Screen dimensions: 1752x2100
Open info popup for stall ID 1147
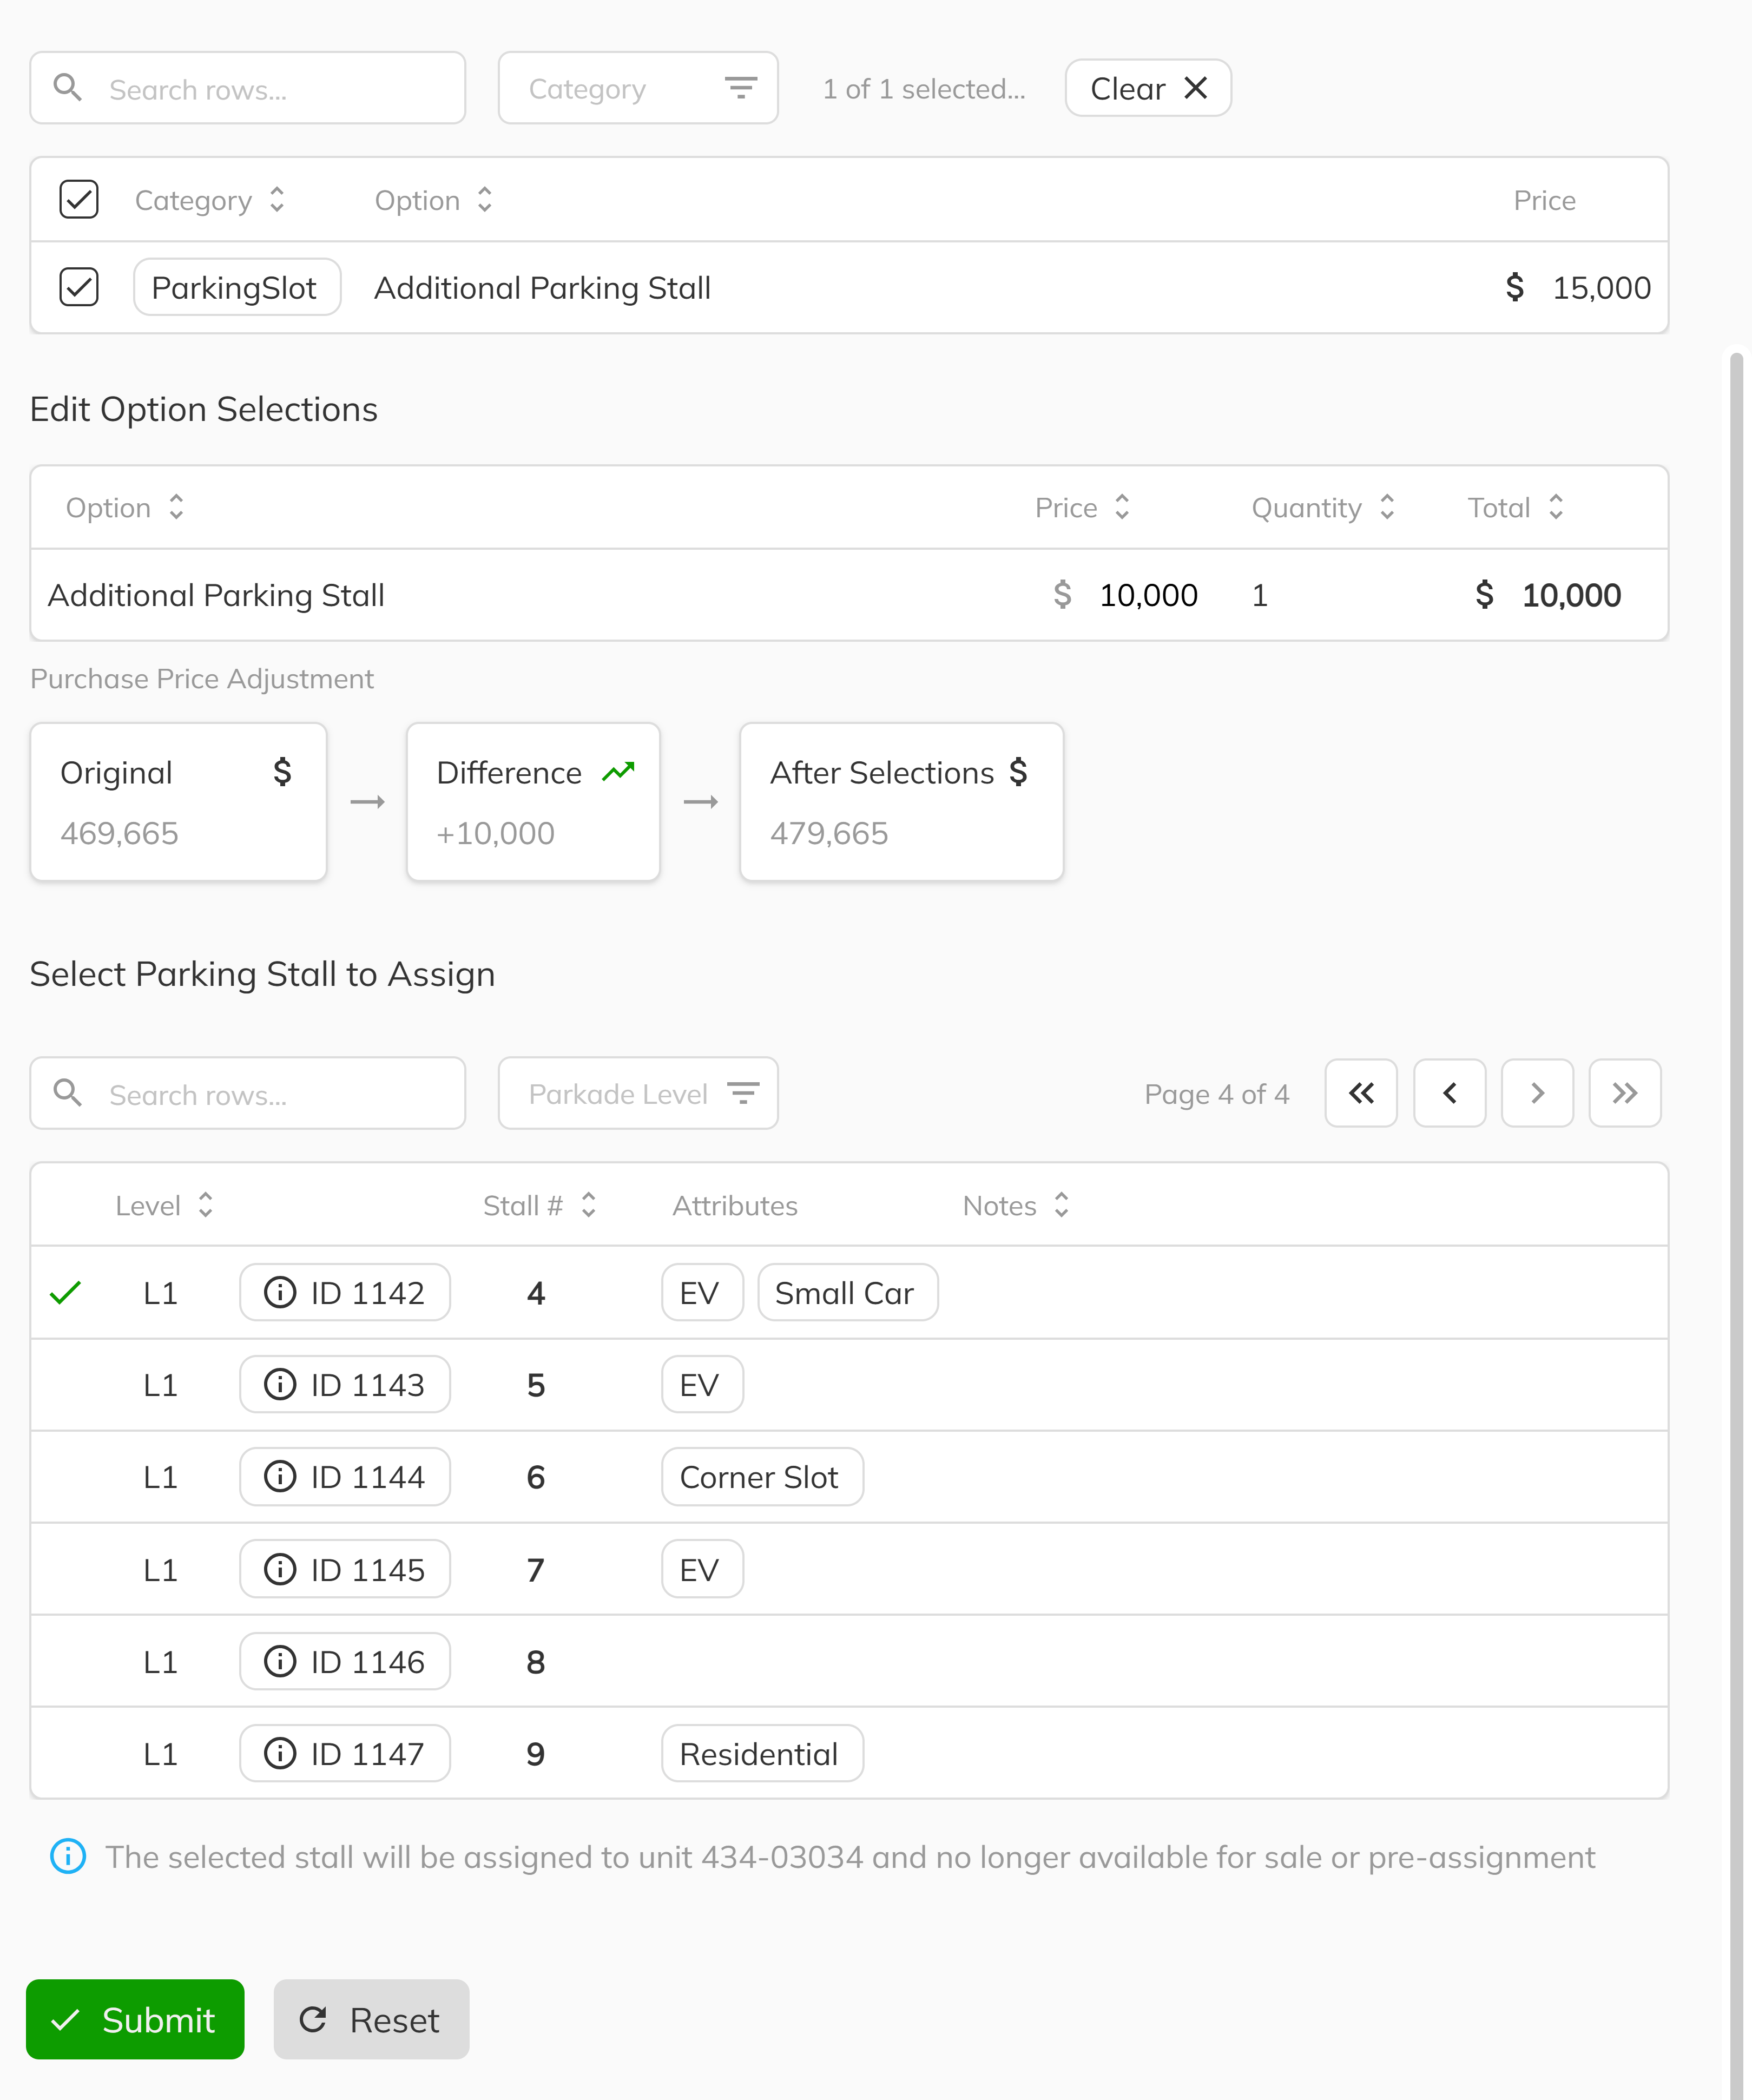[x=280, y=1753]
